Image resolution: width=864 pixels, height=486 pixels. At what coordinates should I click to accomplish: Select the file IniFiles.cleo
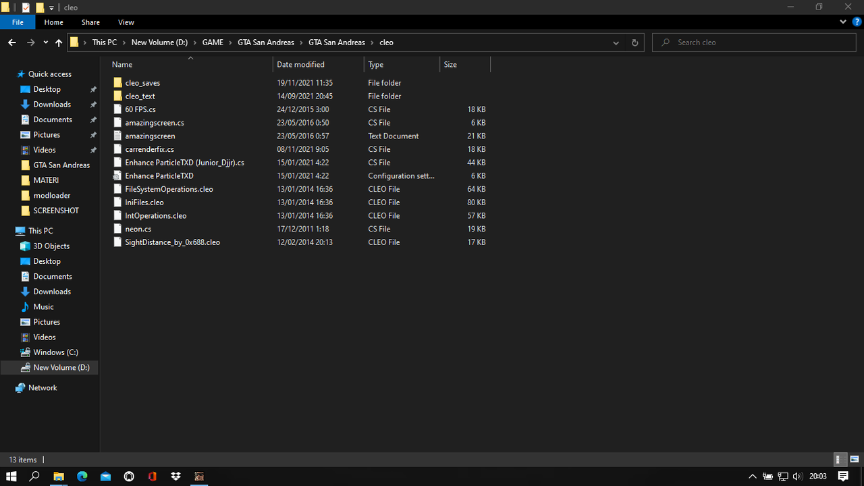tap(144, 202)
